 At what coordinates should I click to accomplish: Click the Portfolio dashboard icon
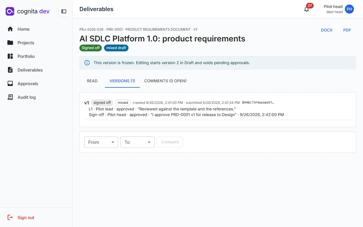[10, 56]
